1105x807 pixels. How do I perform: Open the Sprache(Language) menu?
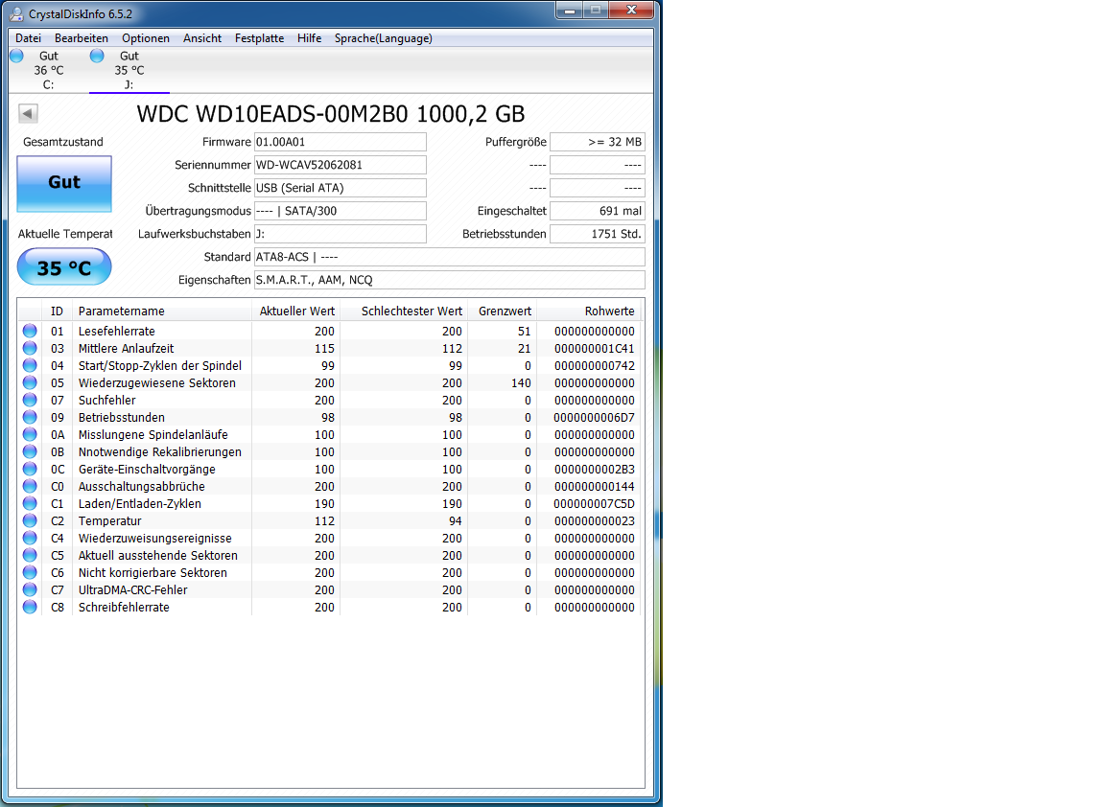coord(384,38)
